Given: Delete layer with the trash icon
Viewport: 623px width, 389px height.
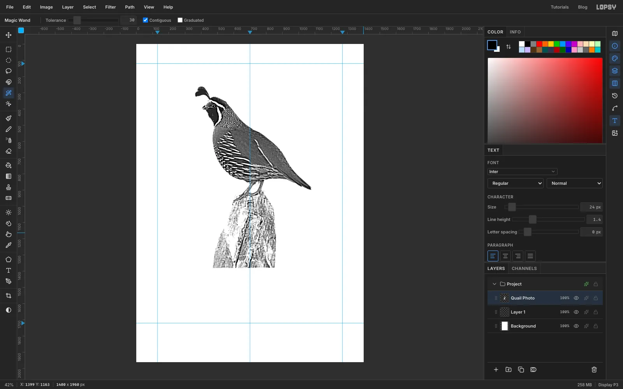Looking at the screenshot, I should tap(594, 370).
